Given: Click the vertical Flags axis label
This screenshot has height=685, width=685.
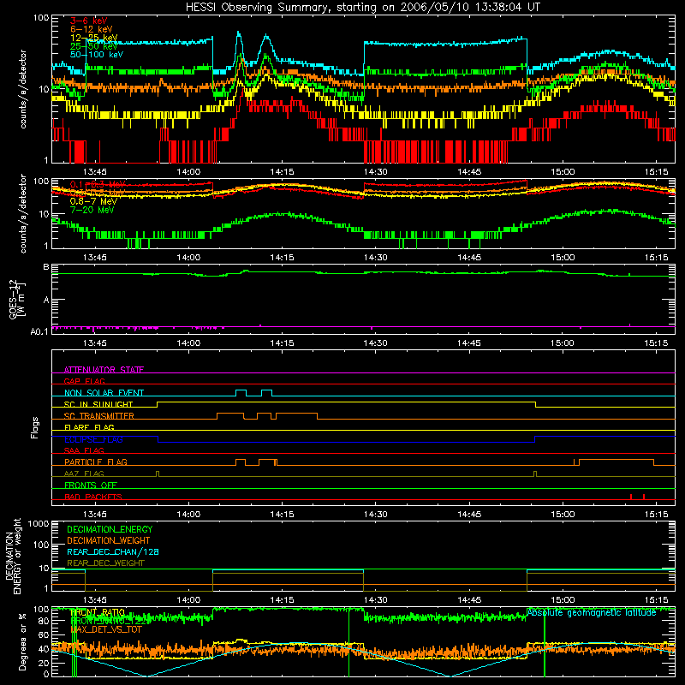Looking at the screenshot, I should [x=35, y=427].
